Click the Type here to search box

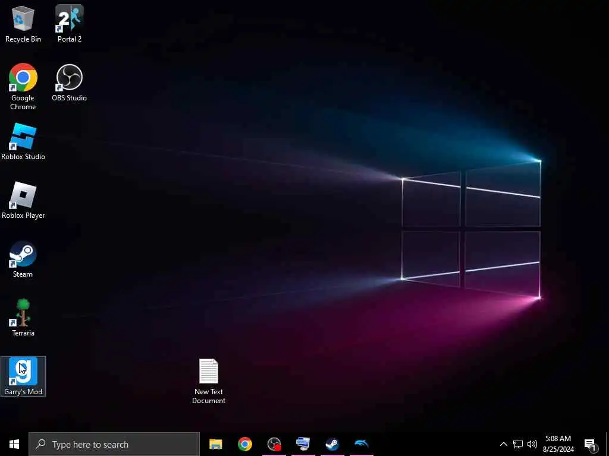pyautogui.click(x=114, y=444)
